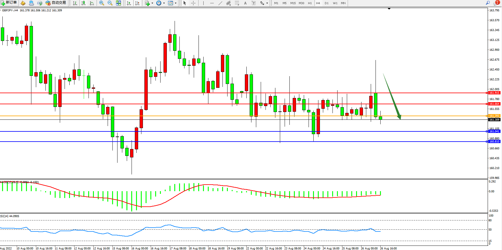This screenshot has height=250, width=502.
Task: Open the search magnifier at top right
Action: pos(488,3)
